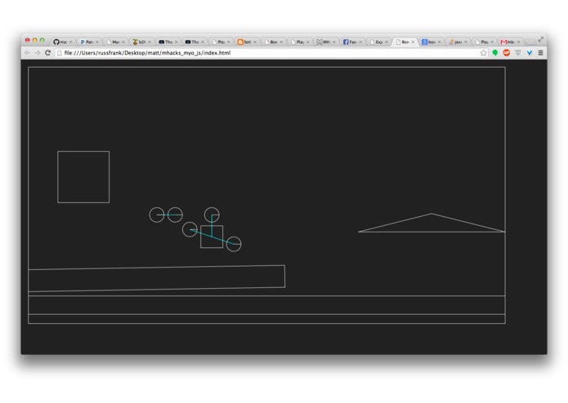Image resolution: width=568 pixels, height=403 pixels.
Task: Switch to the Blogger Setl tab
Action: (245, 42)
